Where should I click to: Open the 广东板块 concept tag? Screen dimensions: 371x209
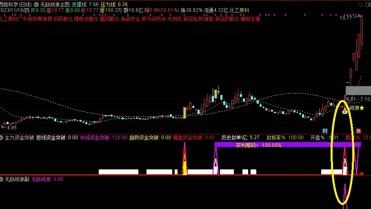pos(27,19)
